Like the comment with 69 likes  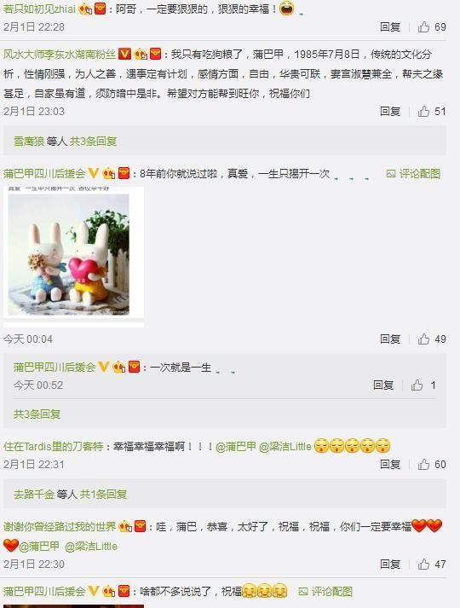click(x=423, y=26)
